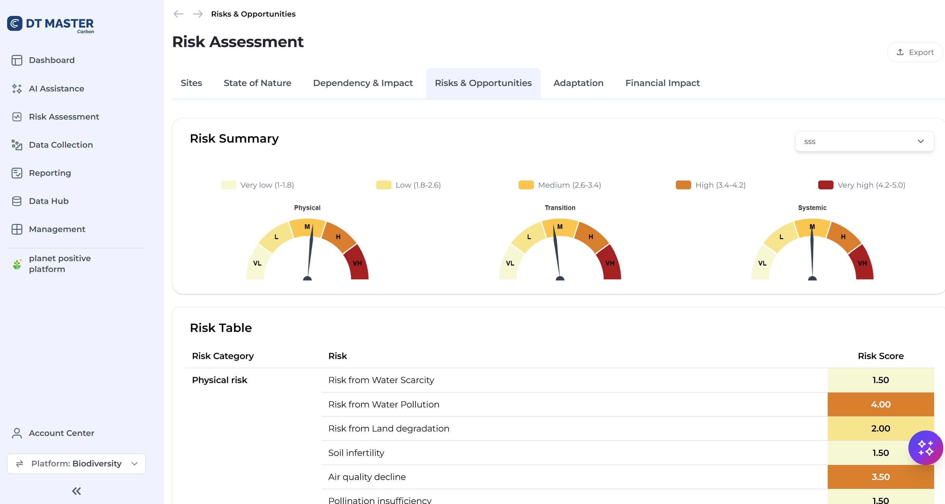Open the Management grid icon

point(17,229)
